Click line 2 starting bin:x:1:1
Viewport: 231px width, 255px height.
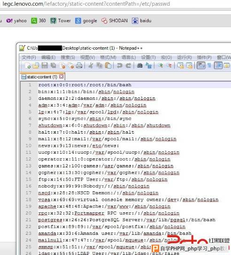click(x=86, y=92)
